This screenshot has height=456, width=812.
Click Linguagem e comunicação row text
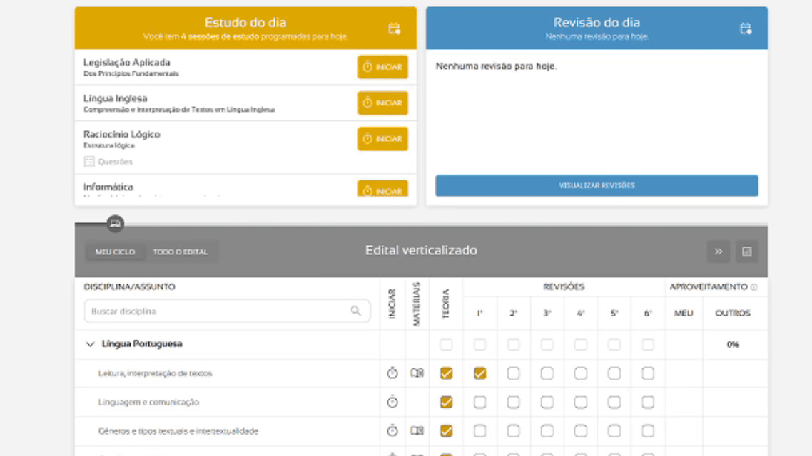[148, 403]
